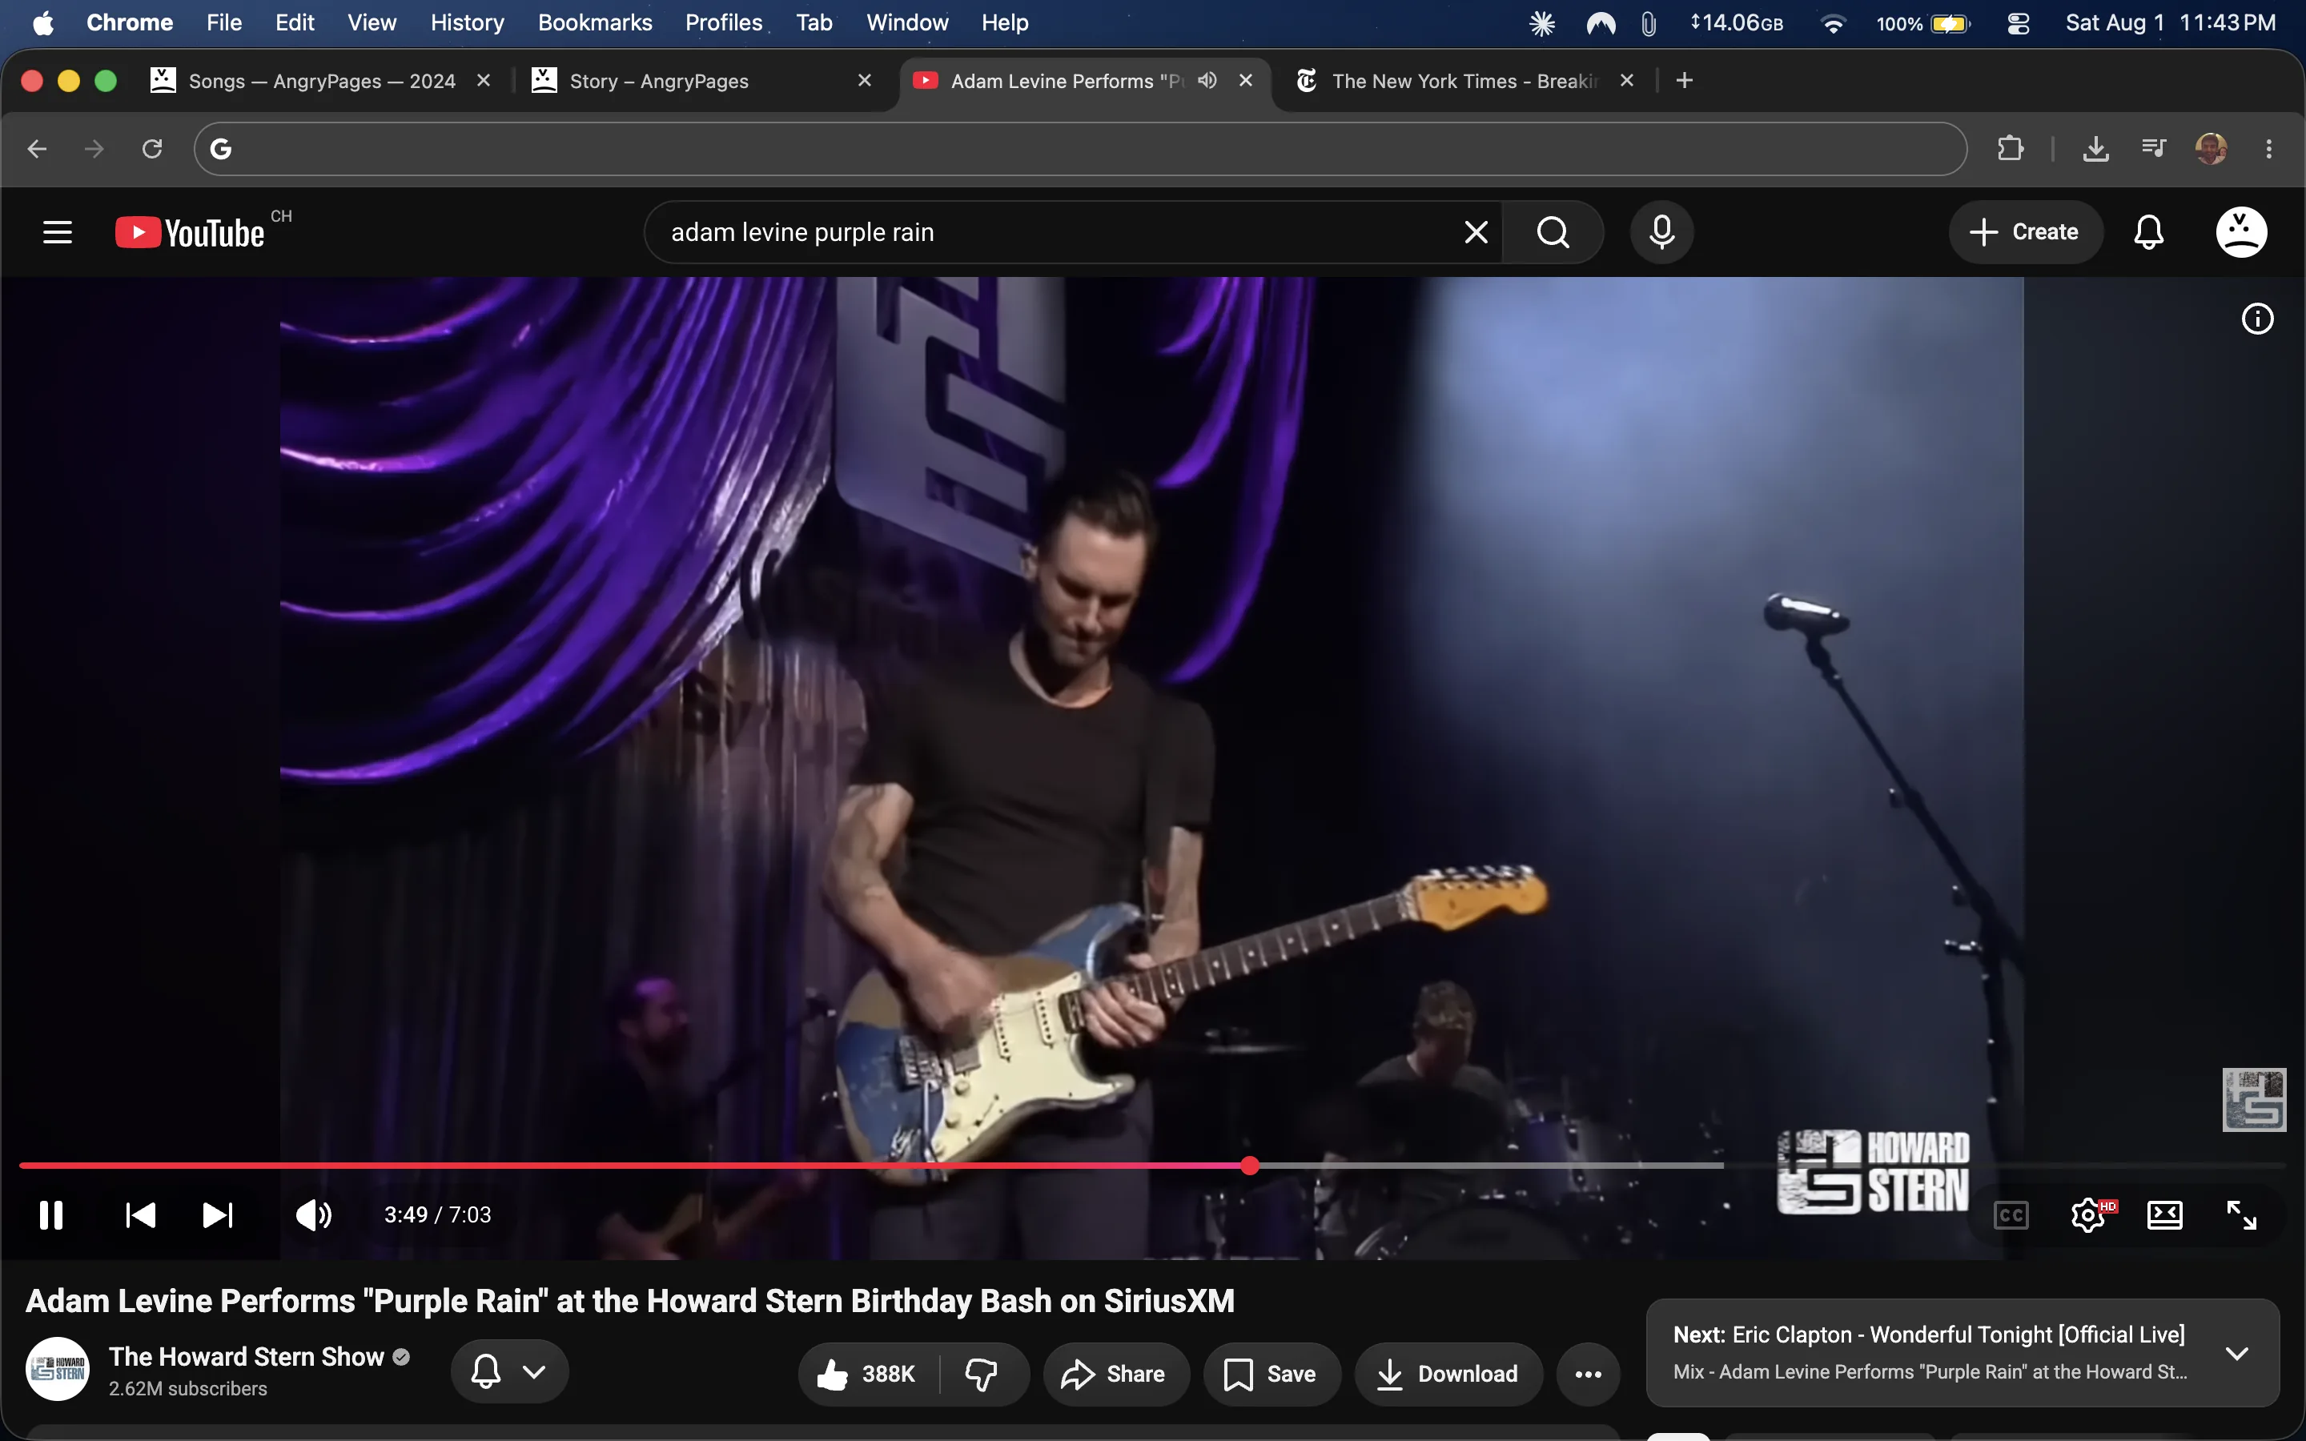The image size is (2306, 1441).
Task: Open the Apple menu
Action: [x=43, y=23]
